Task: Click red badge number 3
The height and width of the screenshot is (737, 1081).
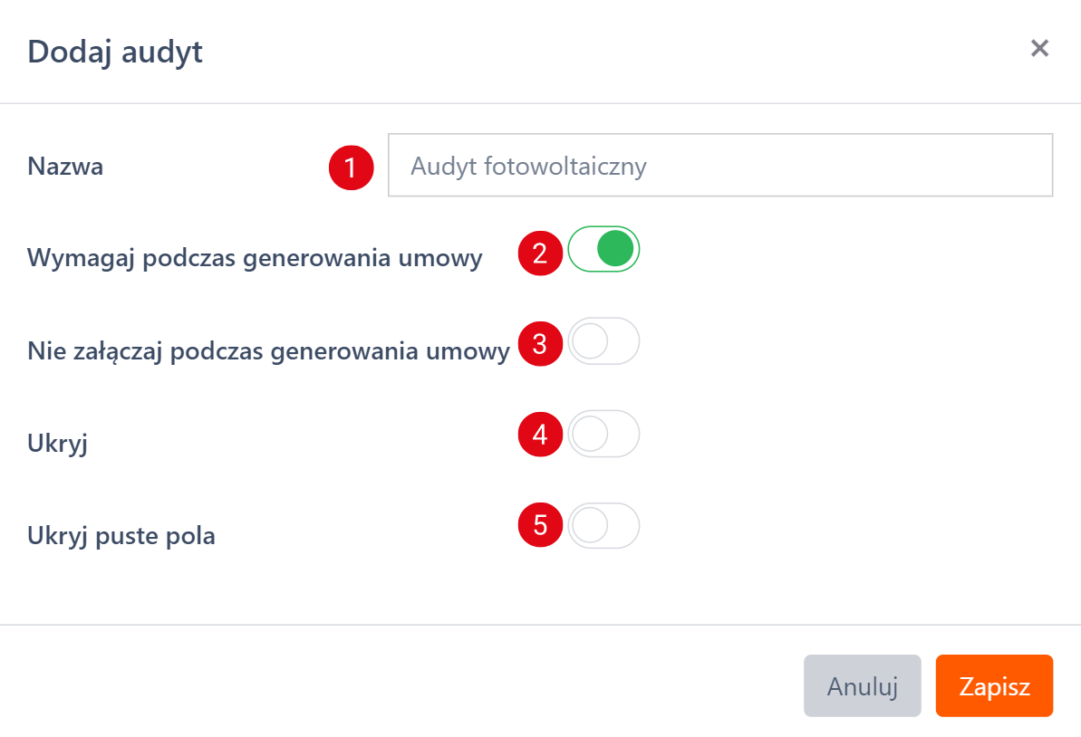Action: click(x=541, y=344)
